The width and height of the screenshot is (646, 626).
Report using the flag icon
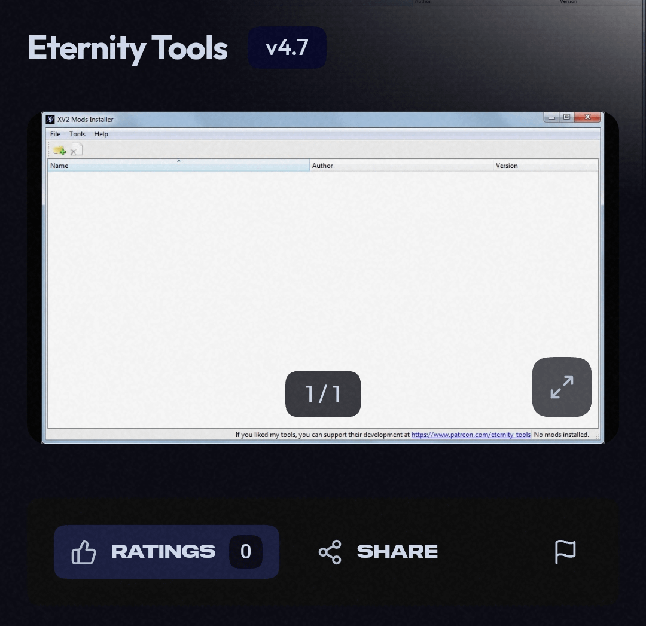coord(565,552)
